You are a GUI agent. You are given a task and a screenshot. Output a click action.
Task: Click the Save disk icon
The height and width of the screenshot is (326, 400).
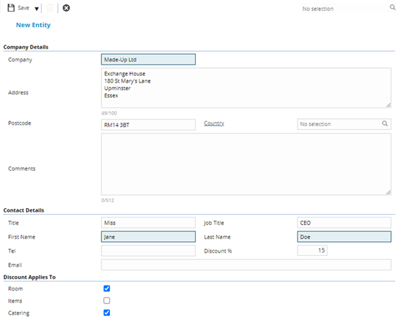11,8
